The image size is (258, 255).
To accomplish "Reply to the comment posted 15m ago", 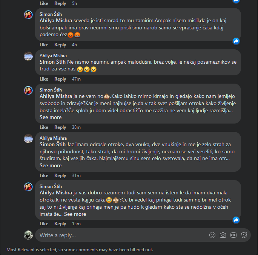I will coord(60,224).
